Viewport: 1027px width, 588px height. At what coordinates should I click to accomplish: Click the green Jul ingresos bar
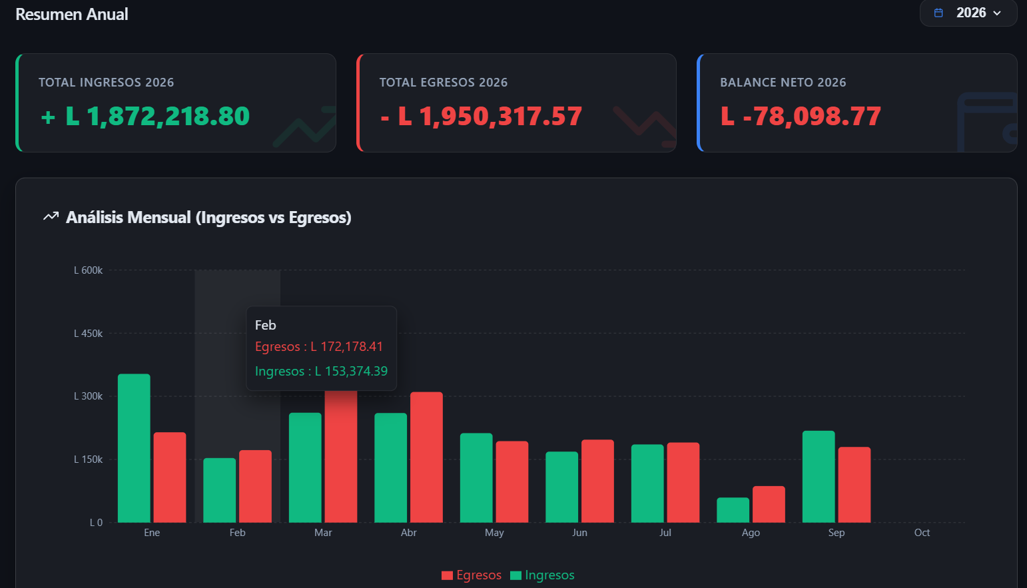(x=647, y=483)
